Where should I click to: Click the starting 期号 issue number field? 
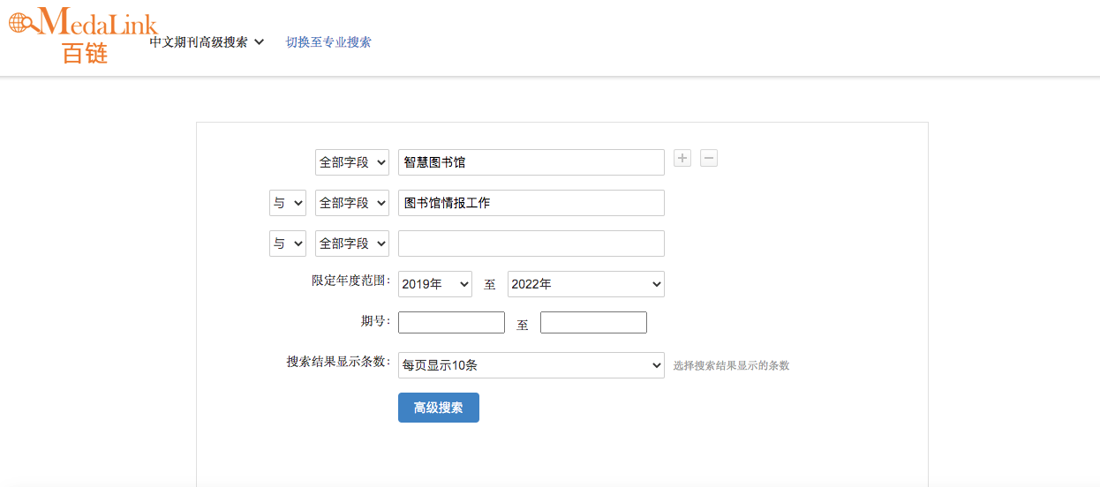click(x=451, y=323)
